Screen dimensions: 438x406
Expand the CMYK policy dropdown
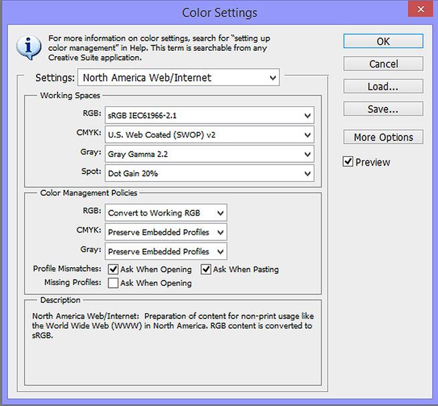point(166,232)
